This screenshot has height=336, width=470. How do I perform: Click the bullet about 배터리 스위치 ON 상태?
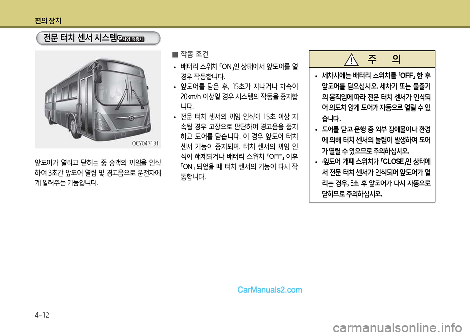click(239, 71)
